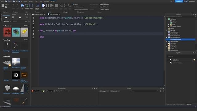Click the Tag Editor search field

[x=181, y=57]
